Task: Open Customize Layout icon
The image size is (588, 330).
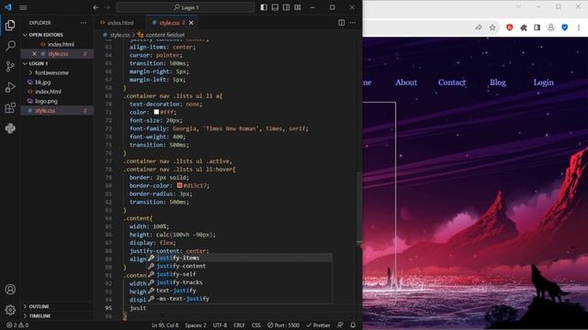Action: point(298,7)
